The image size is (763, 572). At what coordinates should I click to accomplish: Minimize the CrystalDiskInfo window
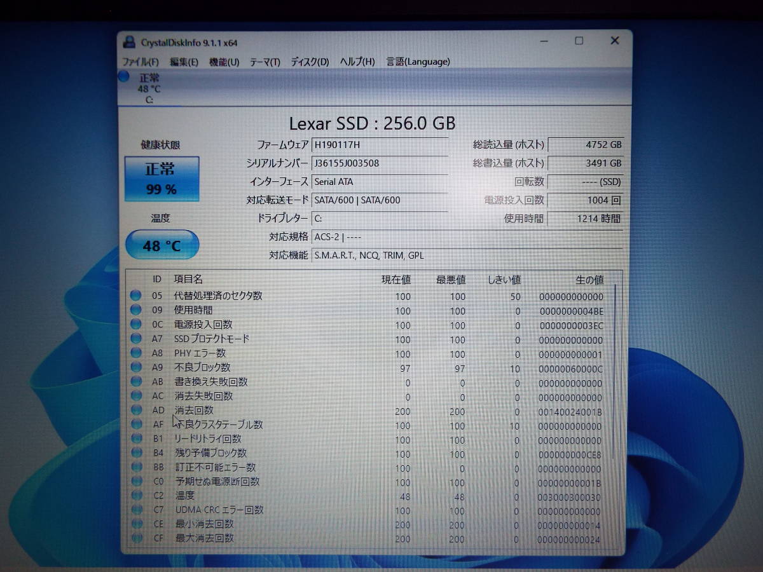544,41
